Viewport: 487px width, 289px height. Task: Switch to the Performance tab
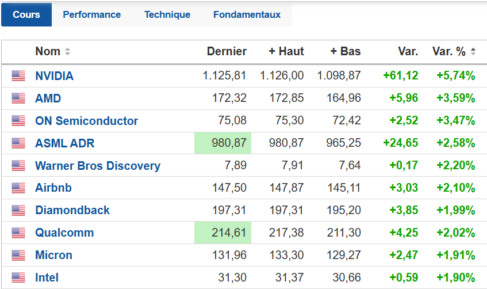point(92,15)
